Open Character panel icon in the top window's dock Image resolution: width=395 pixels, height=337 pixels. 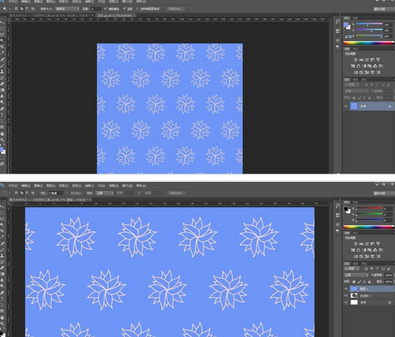pyautogui.click(x=338, y=40)
